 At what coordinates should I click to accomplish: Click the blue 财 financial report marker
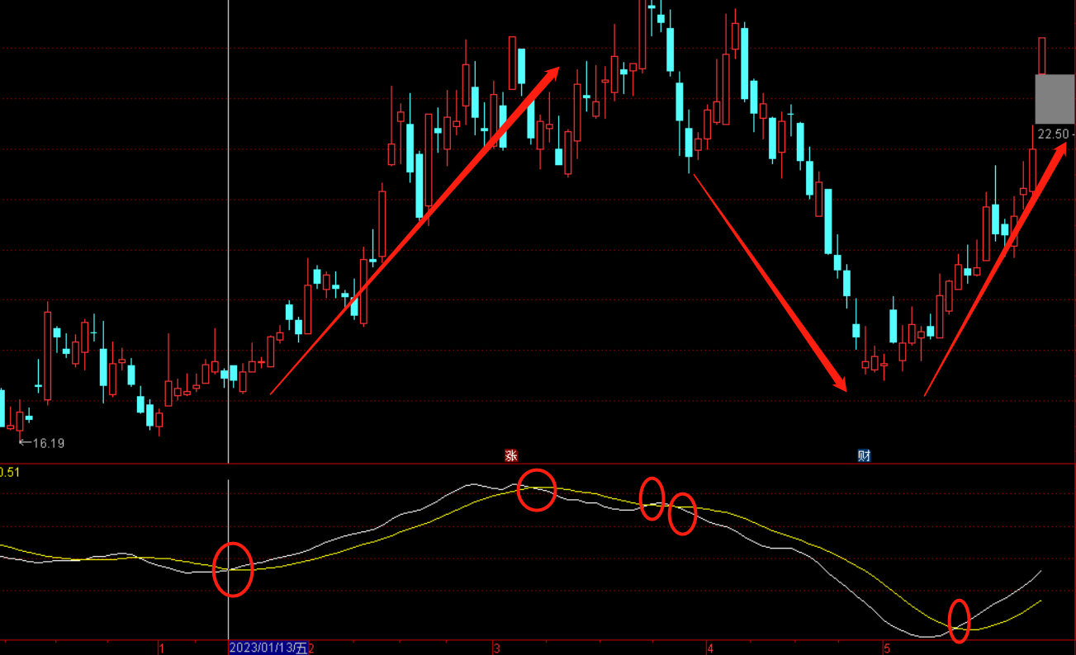864,455
